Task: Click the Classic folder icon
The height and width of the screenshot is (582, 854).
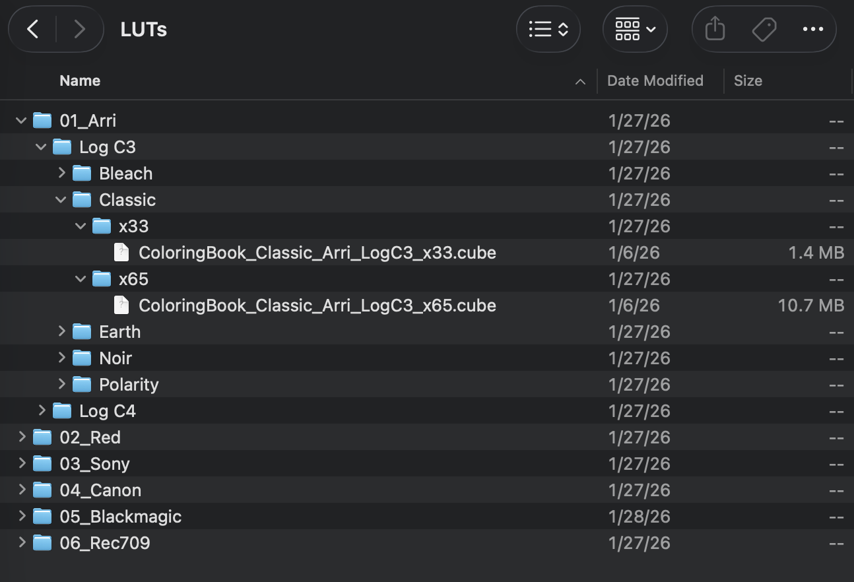Action: click(x=82, y=199)
